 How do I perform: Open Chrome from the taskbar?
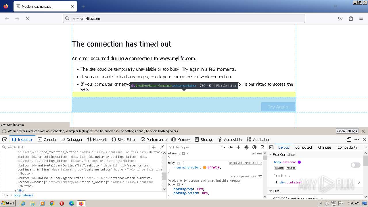pos(52,203)
